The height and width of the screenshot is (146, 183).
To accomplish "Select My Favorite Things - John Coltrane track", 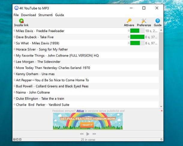I will [x=86, y=56].
